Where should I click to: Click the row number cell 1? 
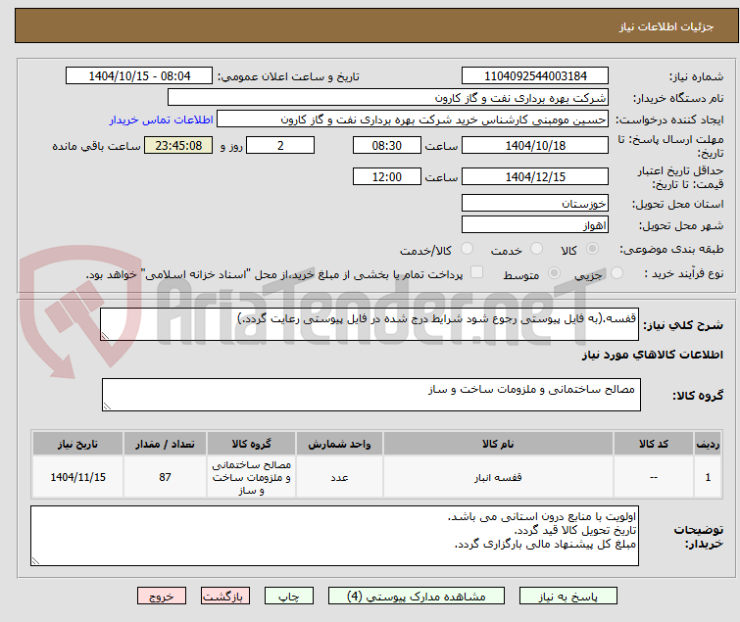tap(708, 477)
